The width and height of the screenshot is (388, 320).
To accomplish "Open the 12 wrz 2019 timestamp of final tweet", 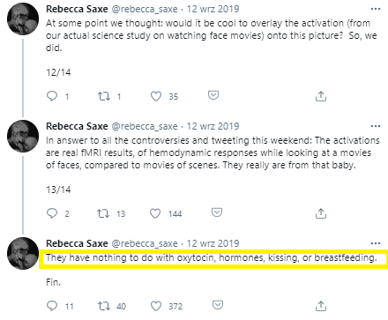I will [x=213, y=243].
